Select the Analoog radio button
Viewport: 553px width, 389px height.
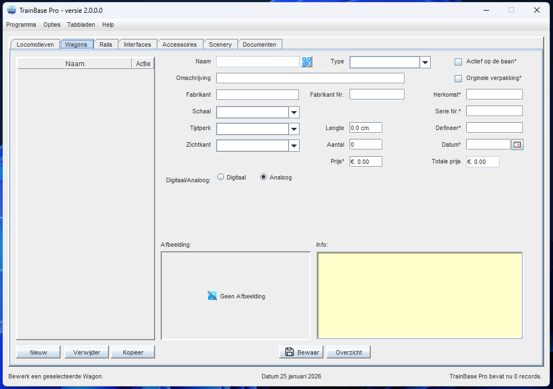coord(263,177)
